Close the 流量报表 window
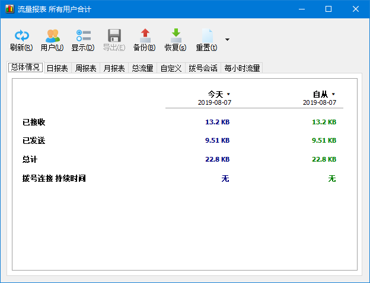 click(x=356, y=9)
